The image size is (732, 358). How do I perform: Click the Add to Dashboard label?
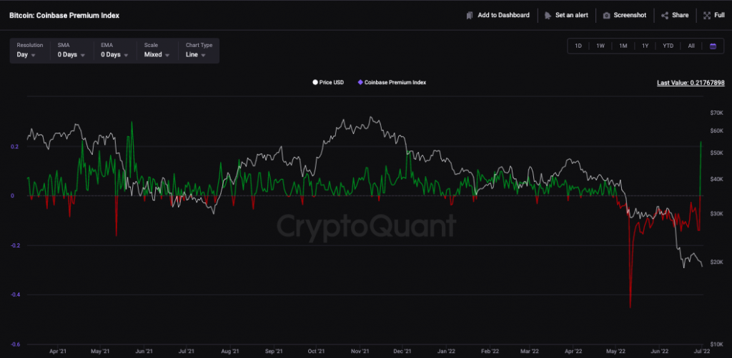(503, 16)
